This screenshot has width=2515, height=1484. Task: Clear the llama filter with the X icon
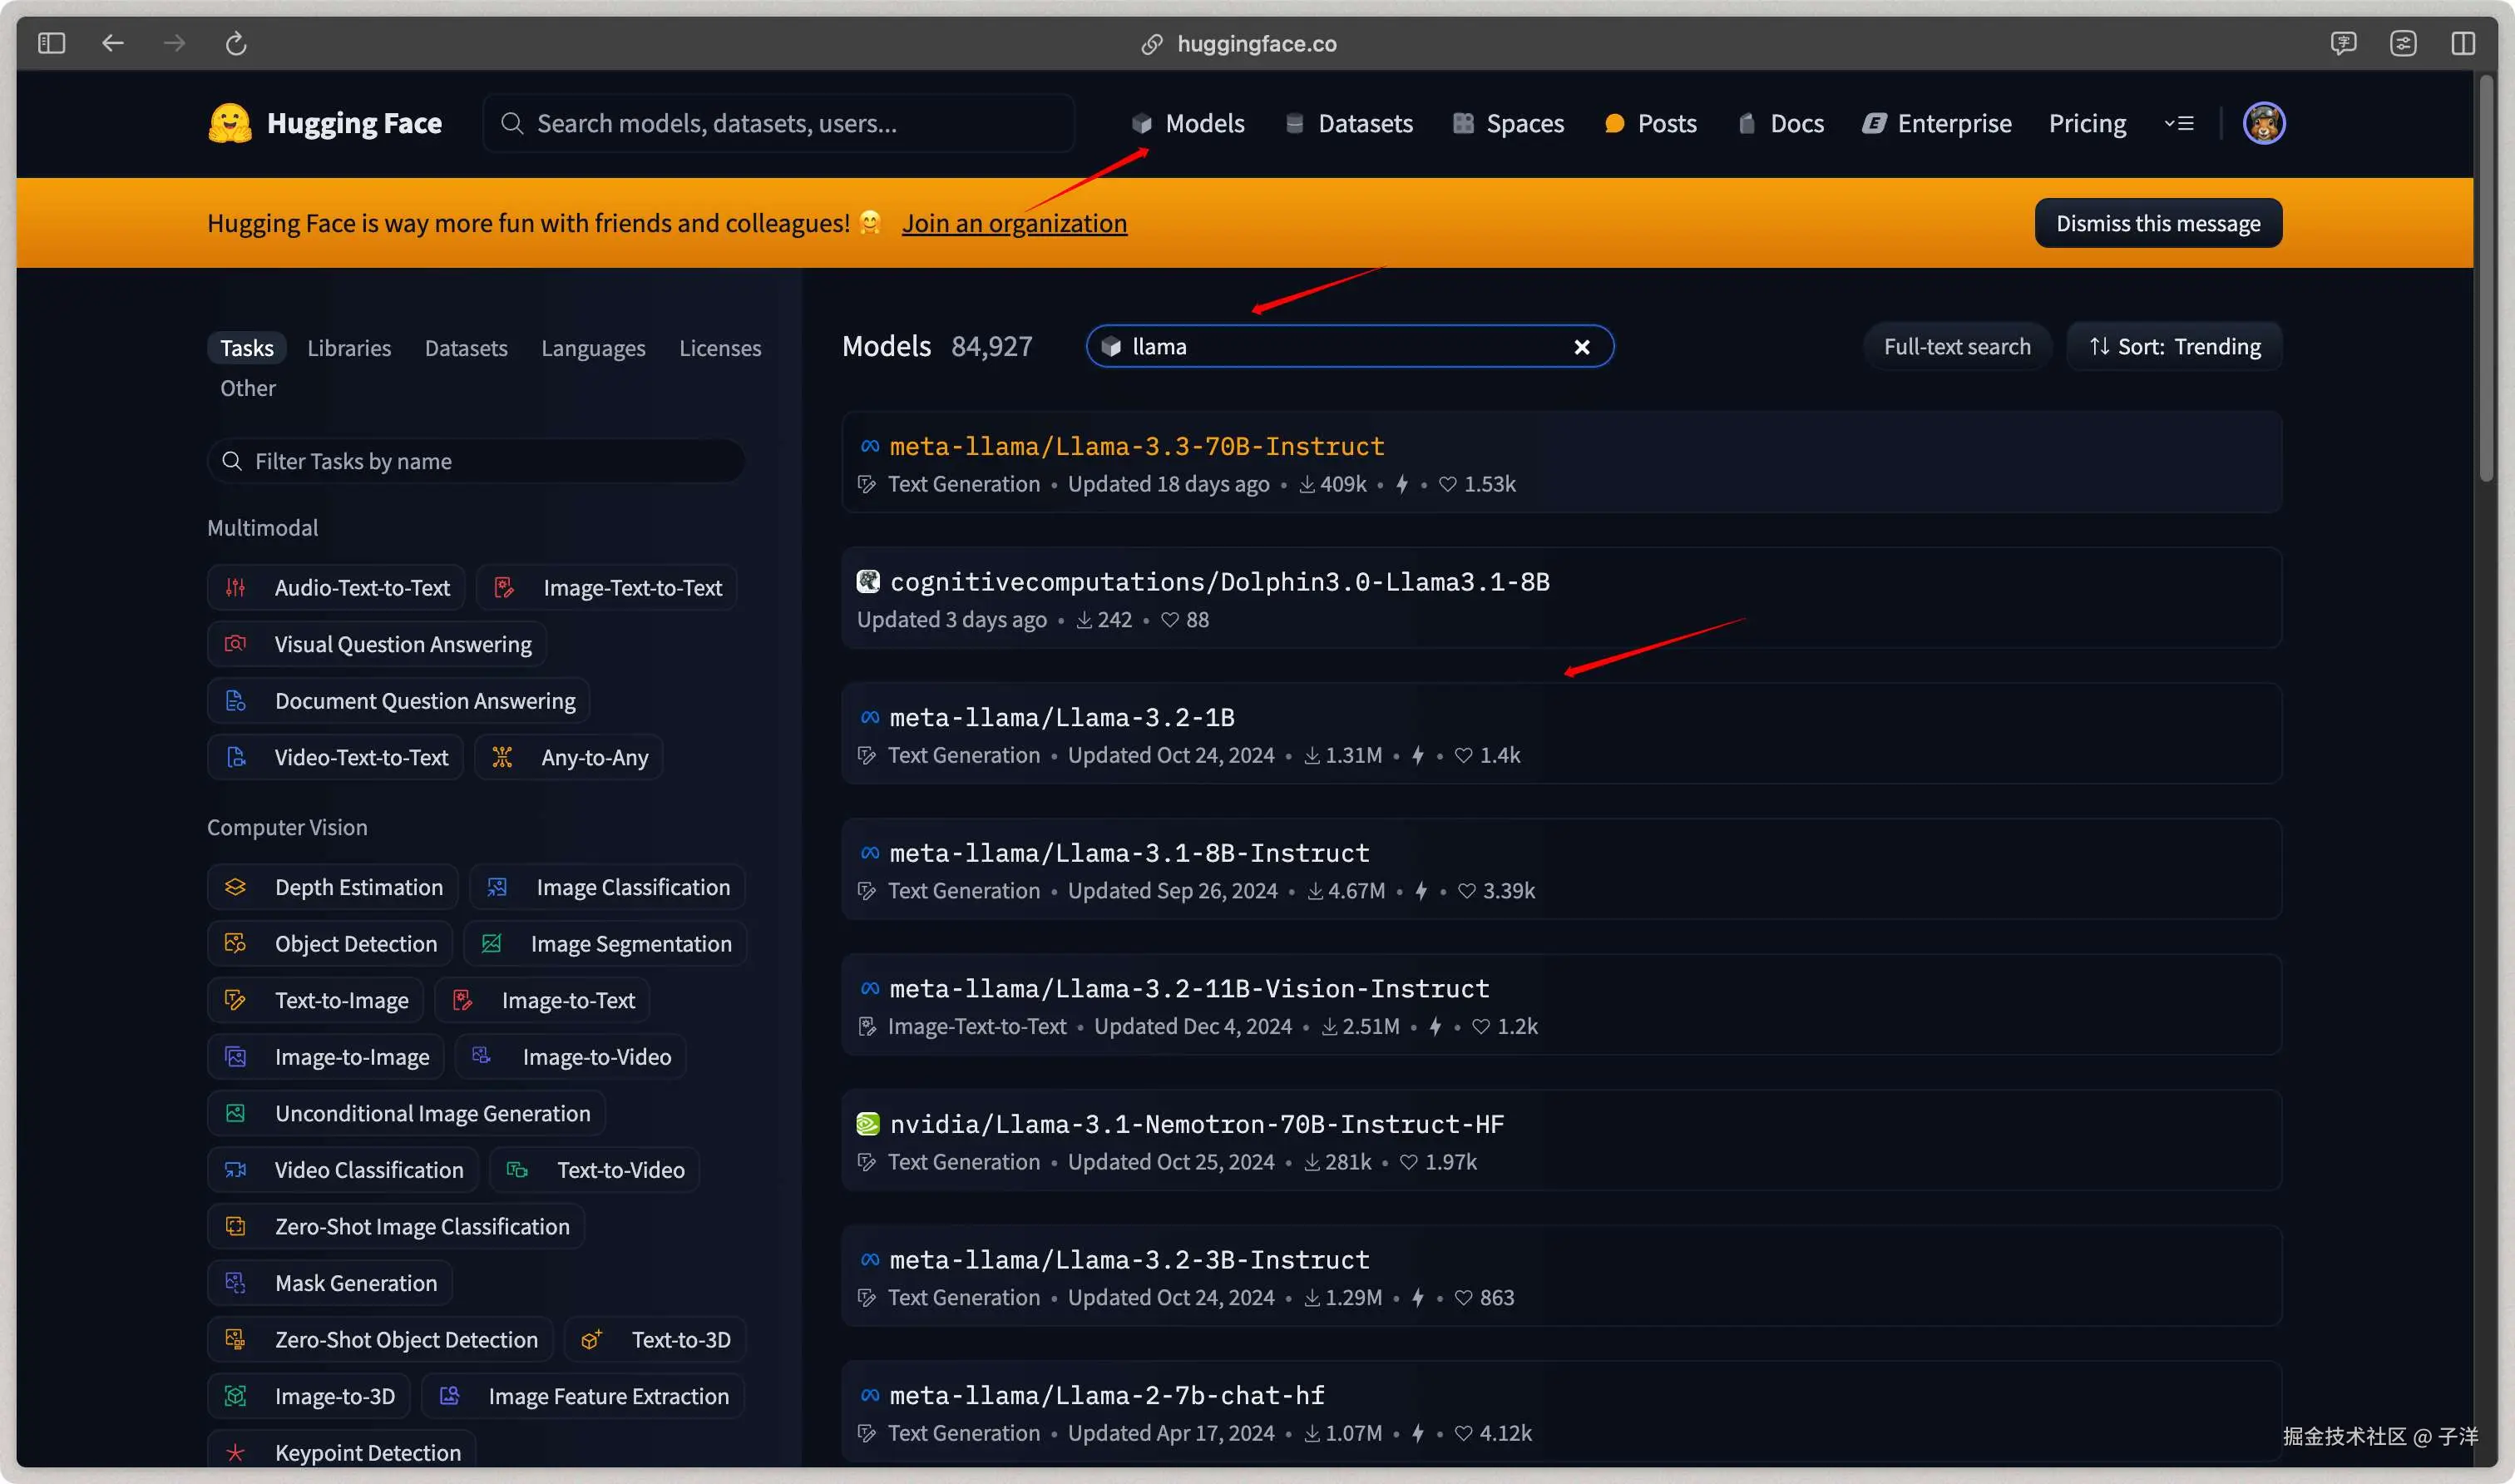click(1581, 347)
